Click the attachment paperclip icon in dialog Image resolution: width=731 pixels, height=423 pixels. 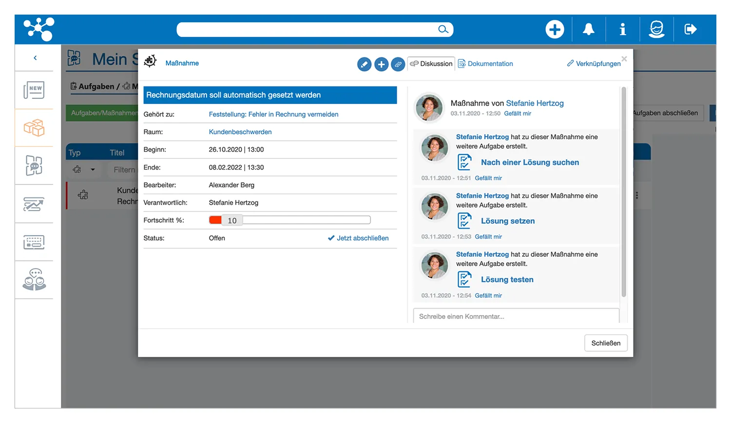pos(398,64)
